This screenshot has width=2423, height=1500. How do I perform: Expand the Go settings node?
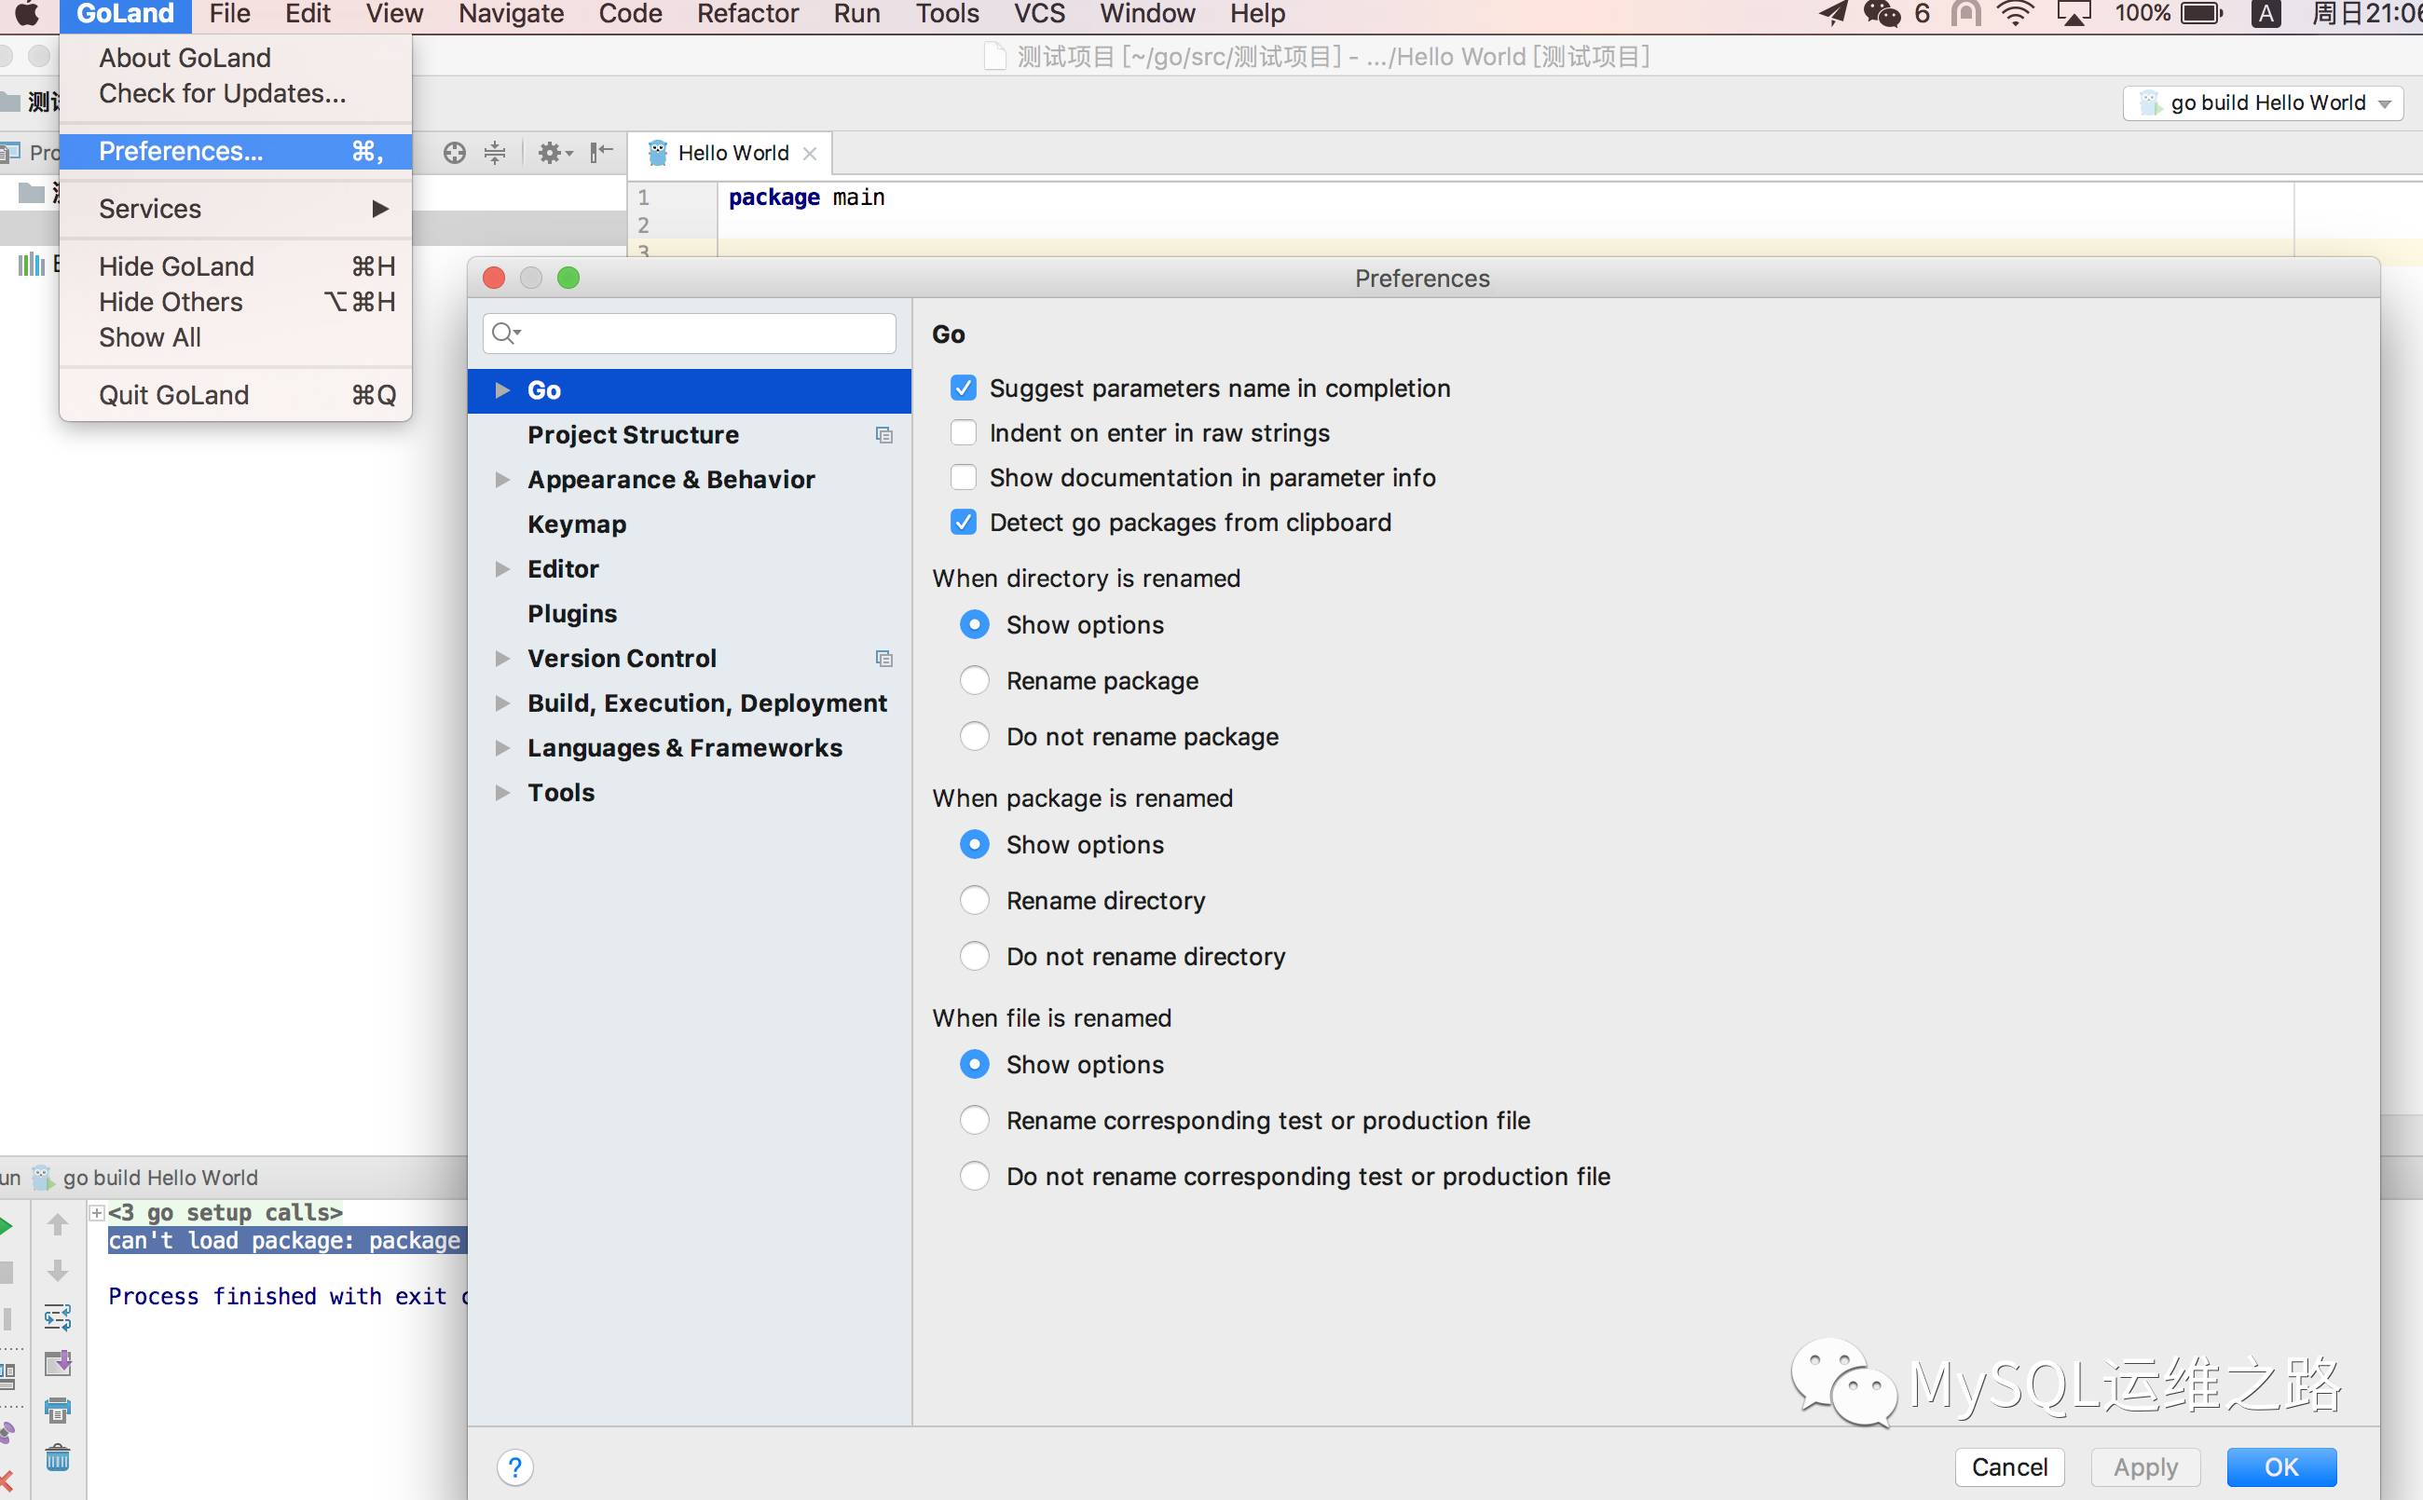pos(502,391)
